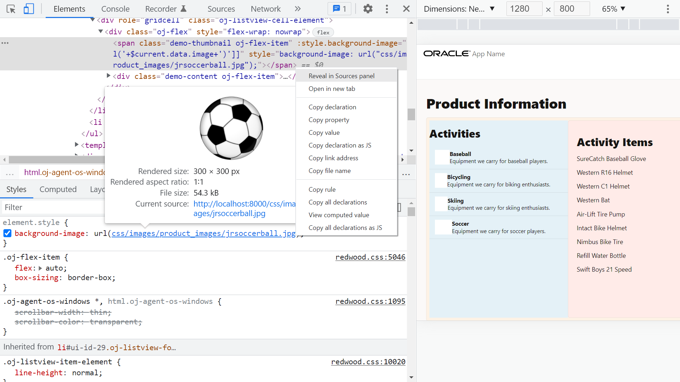The image size is (680, 382).
Task: Expand the demo-content div node
Action: point(109,76)
